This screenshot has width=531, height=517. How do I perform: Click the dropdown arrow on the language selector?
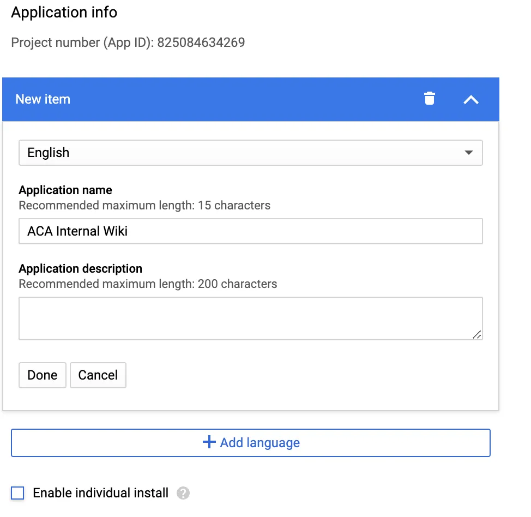468,153
